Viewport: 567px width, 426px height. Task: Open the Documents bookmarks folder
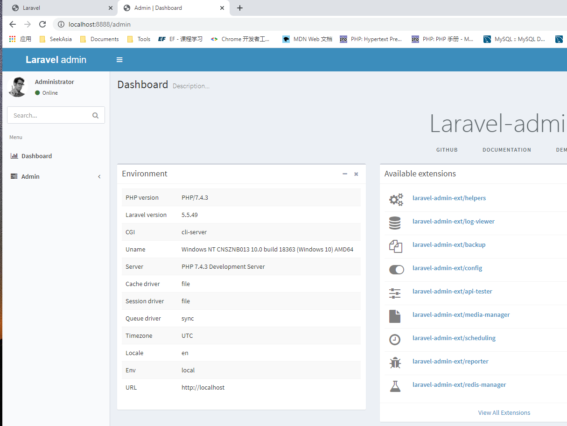(x=99, y=39)
